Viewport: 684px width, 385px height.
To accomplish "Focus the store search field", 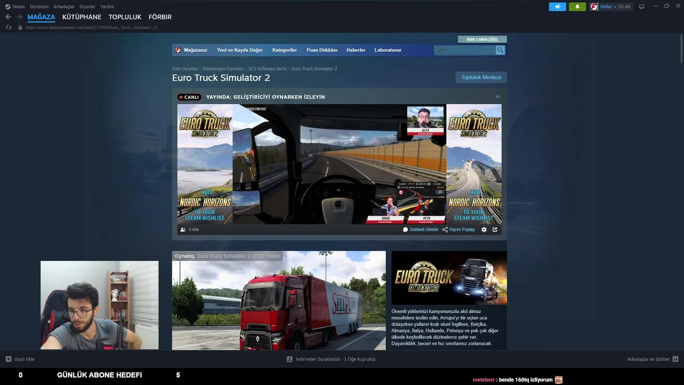I will 465,50.
